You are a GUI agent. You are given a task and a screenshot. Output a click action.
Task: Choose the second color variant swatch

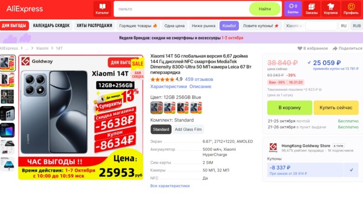pyautogui.click(x=170, y=107)
